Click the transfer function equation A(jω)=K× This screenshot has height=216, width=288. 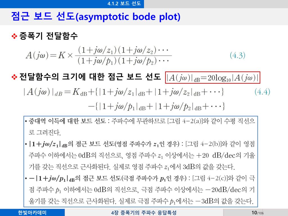click(99, 55)
